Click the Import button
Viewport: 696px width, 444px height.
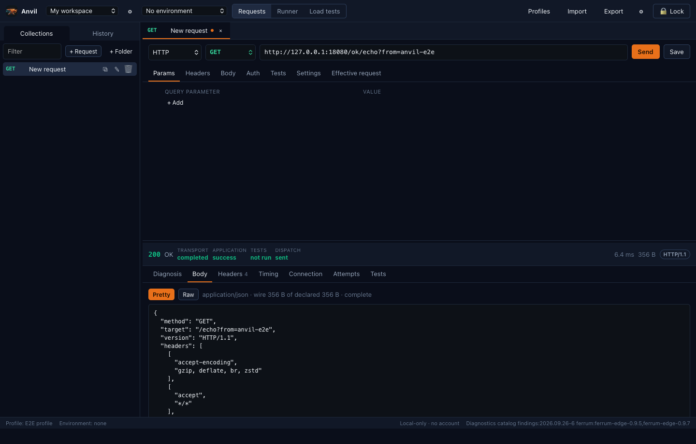coord(577,11)
